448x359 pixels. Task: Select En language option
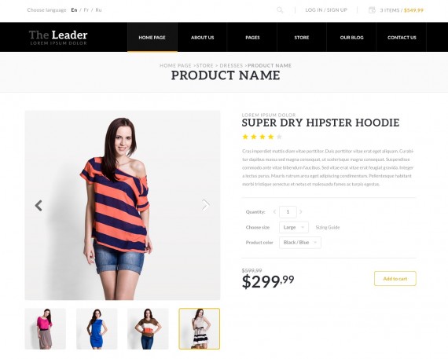[x=74, y=10]
